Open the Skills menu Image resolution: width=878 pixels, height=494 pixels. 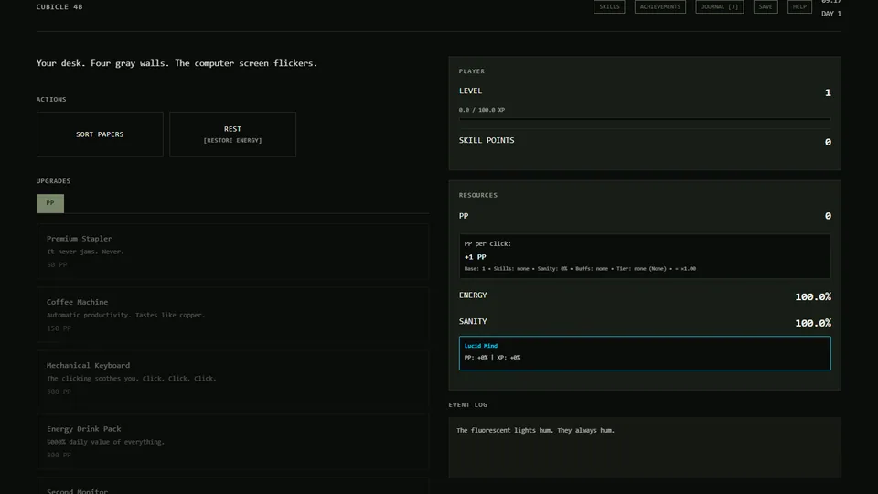point(609,6)
